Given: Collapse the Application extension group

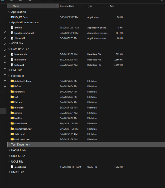Looking at the screenshot, I should click(9, 22).
